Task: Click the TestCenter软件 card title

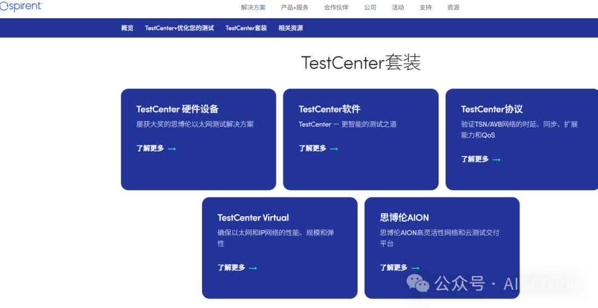Action: coord(329,109)
